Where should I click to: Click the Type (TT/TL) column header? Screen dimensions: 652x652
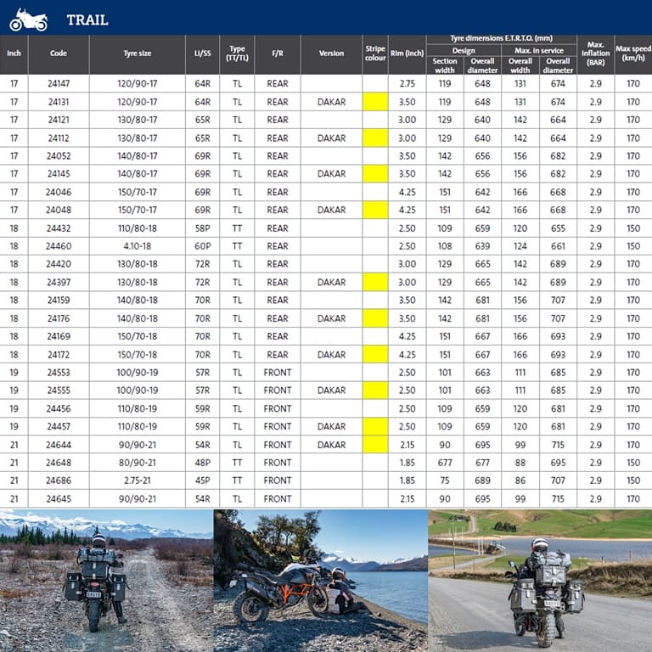point(237,53)
